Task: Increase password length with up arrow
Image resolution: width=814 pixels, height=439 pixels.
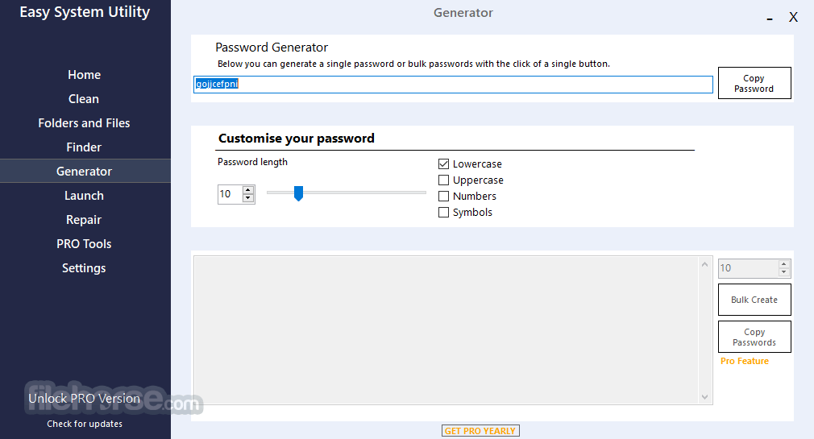Action: tap(248, 190)
